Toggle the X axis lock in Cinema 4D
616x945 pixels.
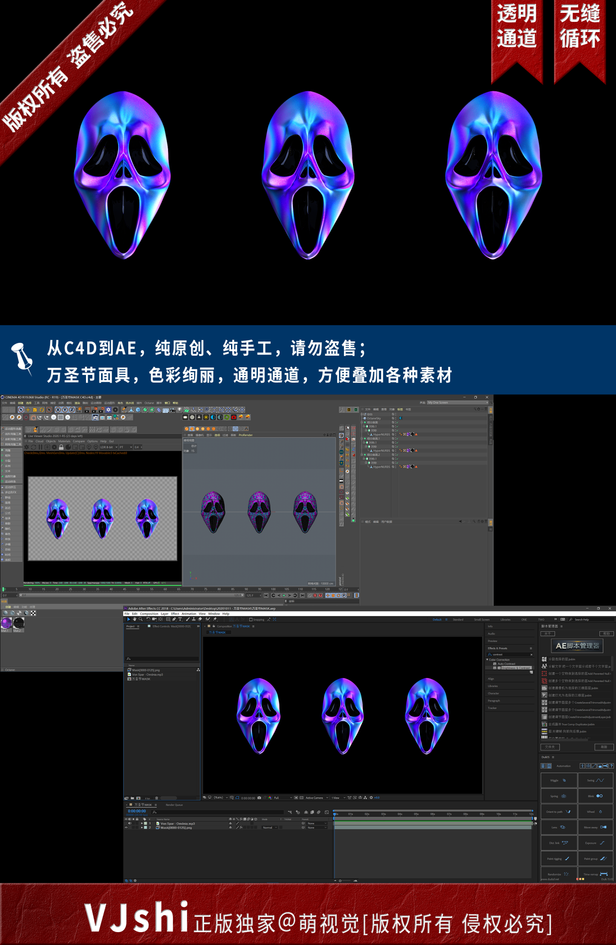58,410
